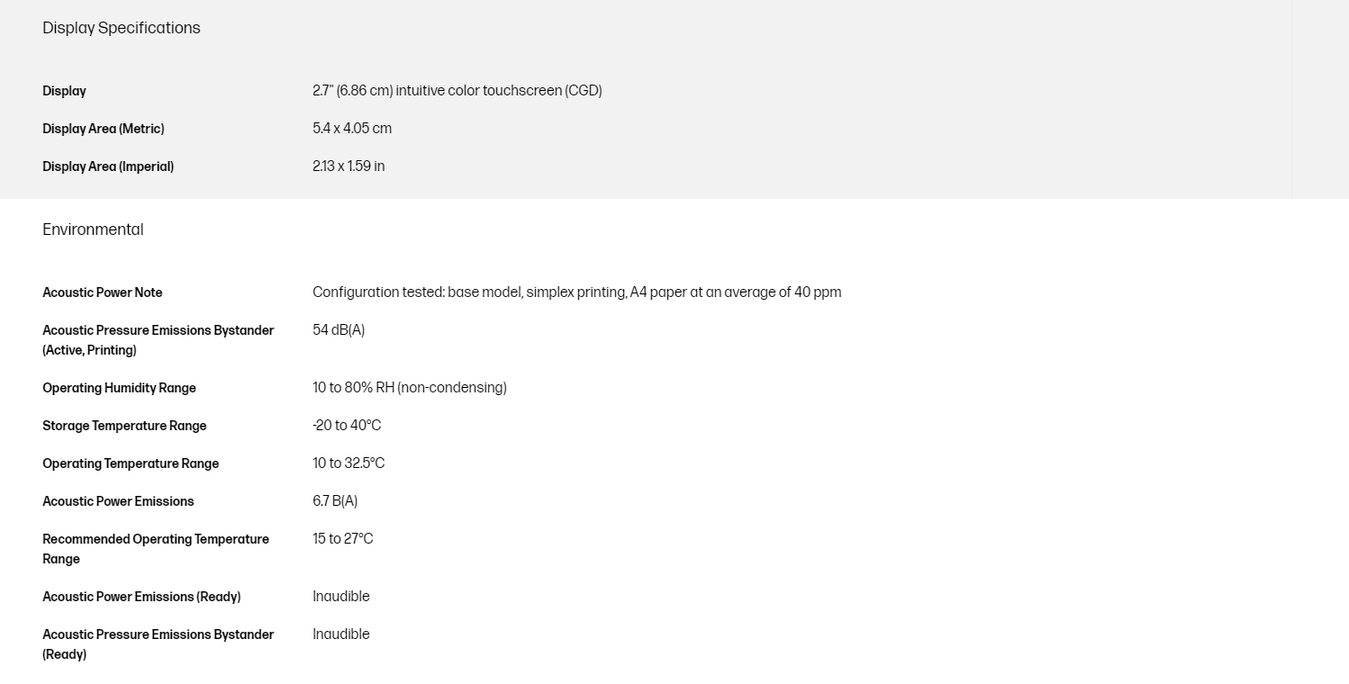1349x684 pixels.
Task: Click the 10 to 32.5°C value
Action: click(x=349, y=463)
